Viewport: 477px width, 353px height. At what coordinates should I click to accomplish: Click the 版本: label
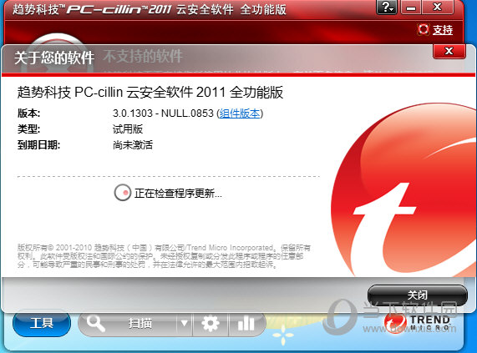coord(29,113)
